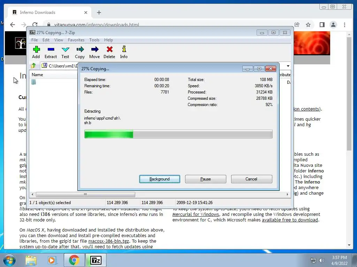The height and width of the screenshot is (267, 357).
Task: Click the Name column header
Action: pyautogui.click(x=53, y=75)
